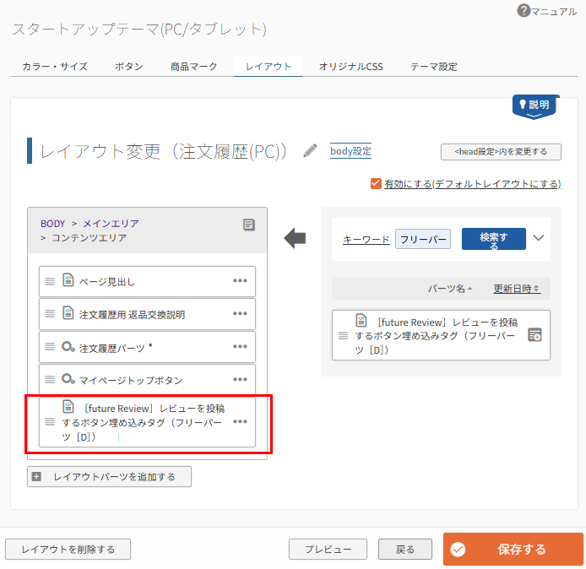The image size is (586, 569).
Task: Switch to the ボタン tab
Action: pos(128,67)
